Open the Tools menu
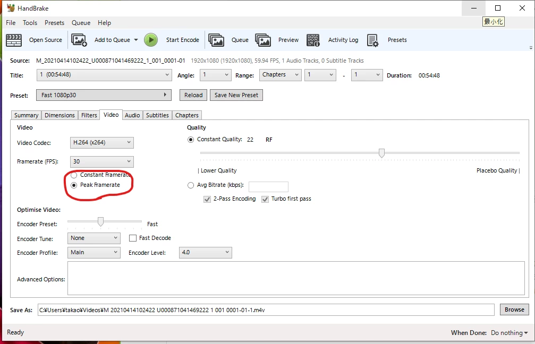Viewport: 535px width, 344px height. pyautogui.click(x=30, y=22)
